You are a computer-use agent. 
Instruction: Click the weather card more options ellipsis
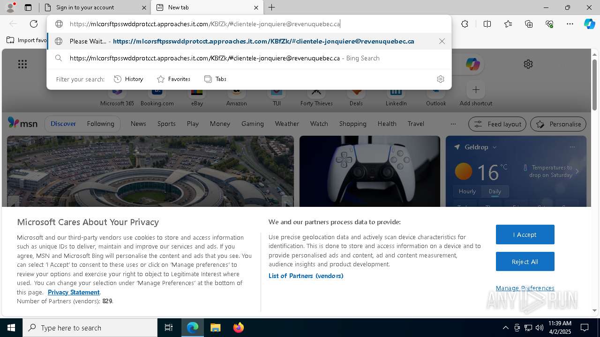572,147
